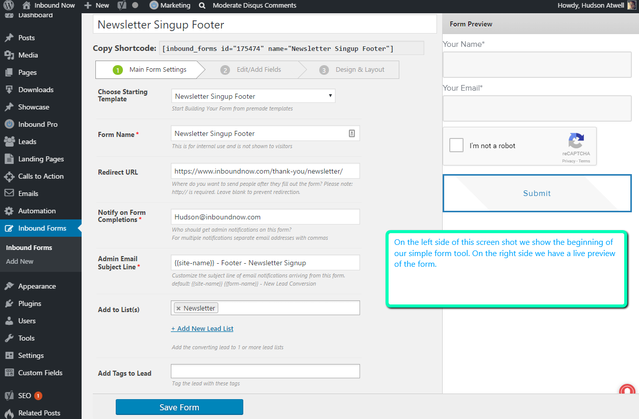Open the Marketing power icon menu

(154, 5)
